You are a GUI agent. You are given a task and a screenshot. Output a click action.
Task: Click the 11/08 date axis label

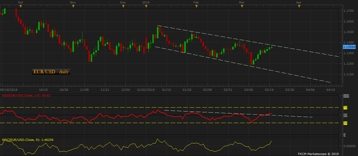click(84, 90)
